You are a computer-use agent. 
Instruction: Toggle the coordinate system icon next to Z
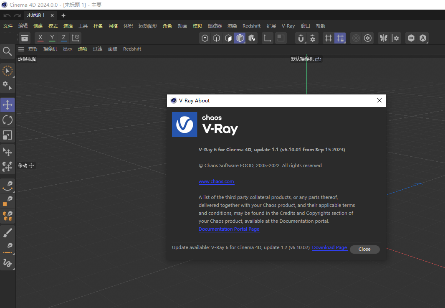[x=76, y=38]
